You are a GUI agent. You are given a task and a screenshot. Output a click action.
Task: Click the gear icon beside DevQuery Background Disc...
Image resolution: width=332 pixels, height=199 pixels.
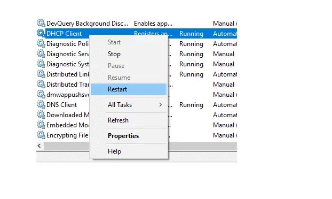point(41,23)
